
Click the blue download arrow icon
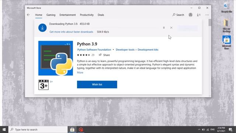(x=42, y=28)
